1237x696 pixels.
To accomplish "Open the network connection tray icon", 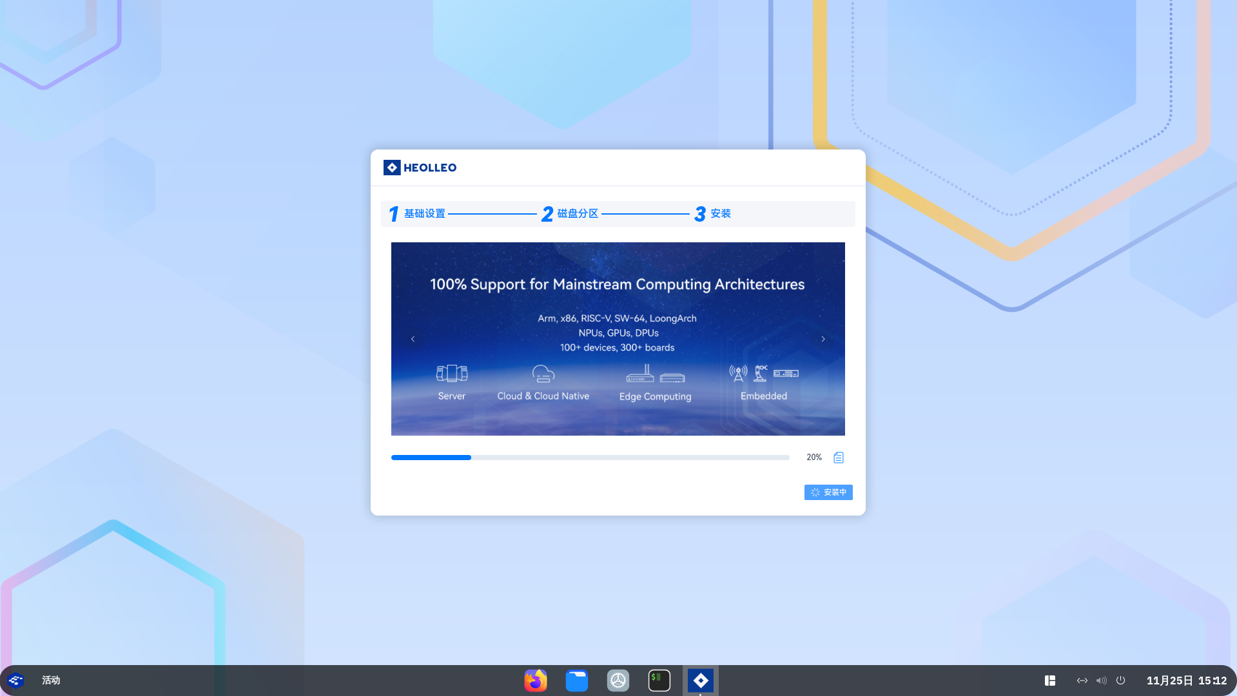I will pyautogui.click(x=1082, y=681).
